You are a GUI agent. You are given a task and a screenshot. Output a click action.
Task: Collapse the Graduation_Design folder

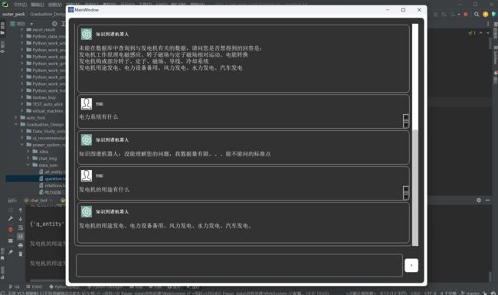16,124
